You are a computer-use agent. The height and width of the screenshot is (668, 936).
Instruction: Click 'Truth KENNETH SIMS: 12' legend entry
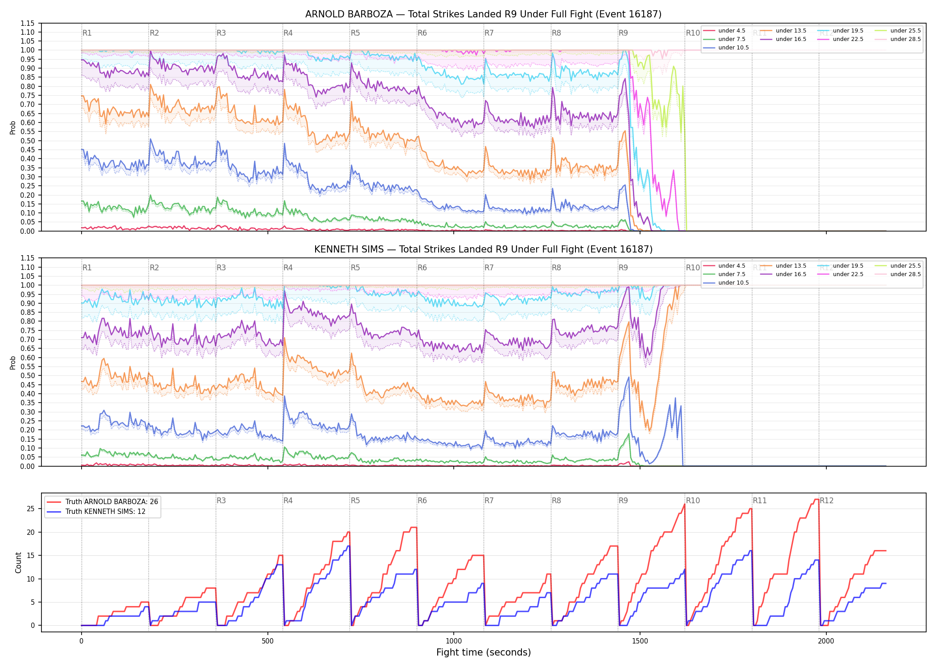click(96, 511)
